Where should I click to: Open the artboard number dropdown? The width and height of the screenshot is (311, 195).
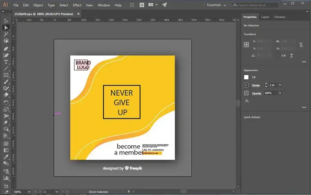[57, 192]
